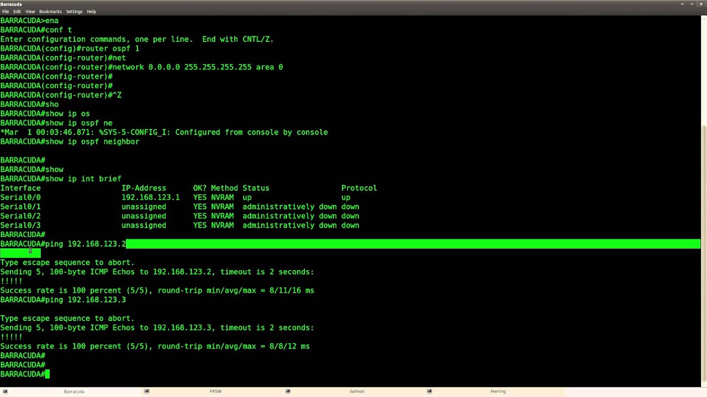
Task: Click the 'ping 192.168.123.3' command line
Action: (63, 300)
